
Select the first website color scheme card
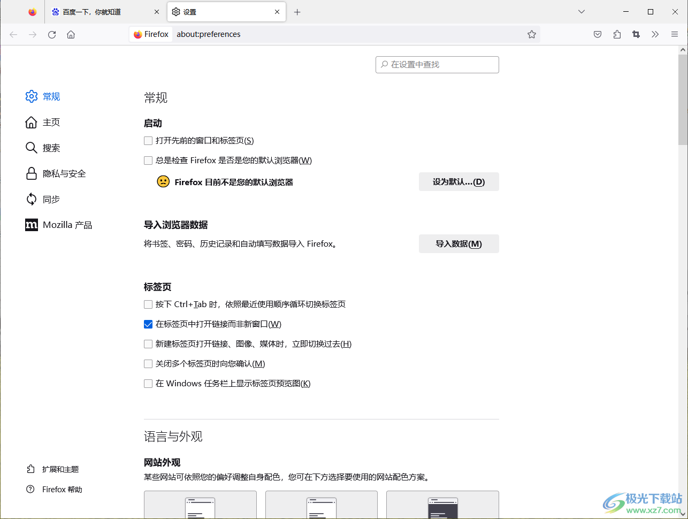[200, 505]
